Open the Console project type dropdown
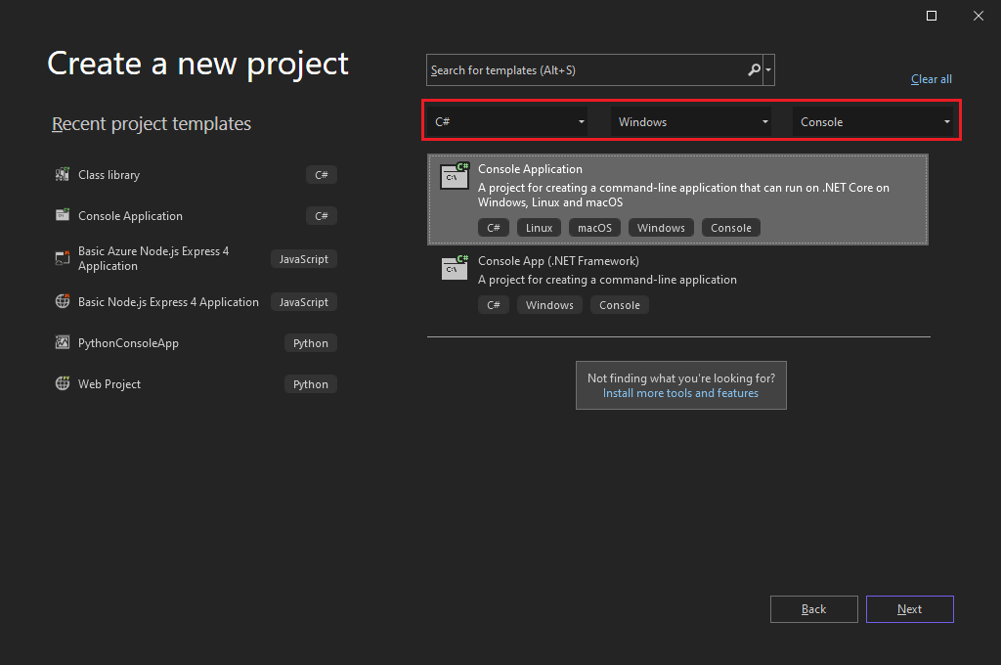The image size is (1001, 665). point(874,120)
